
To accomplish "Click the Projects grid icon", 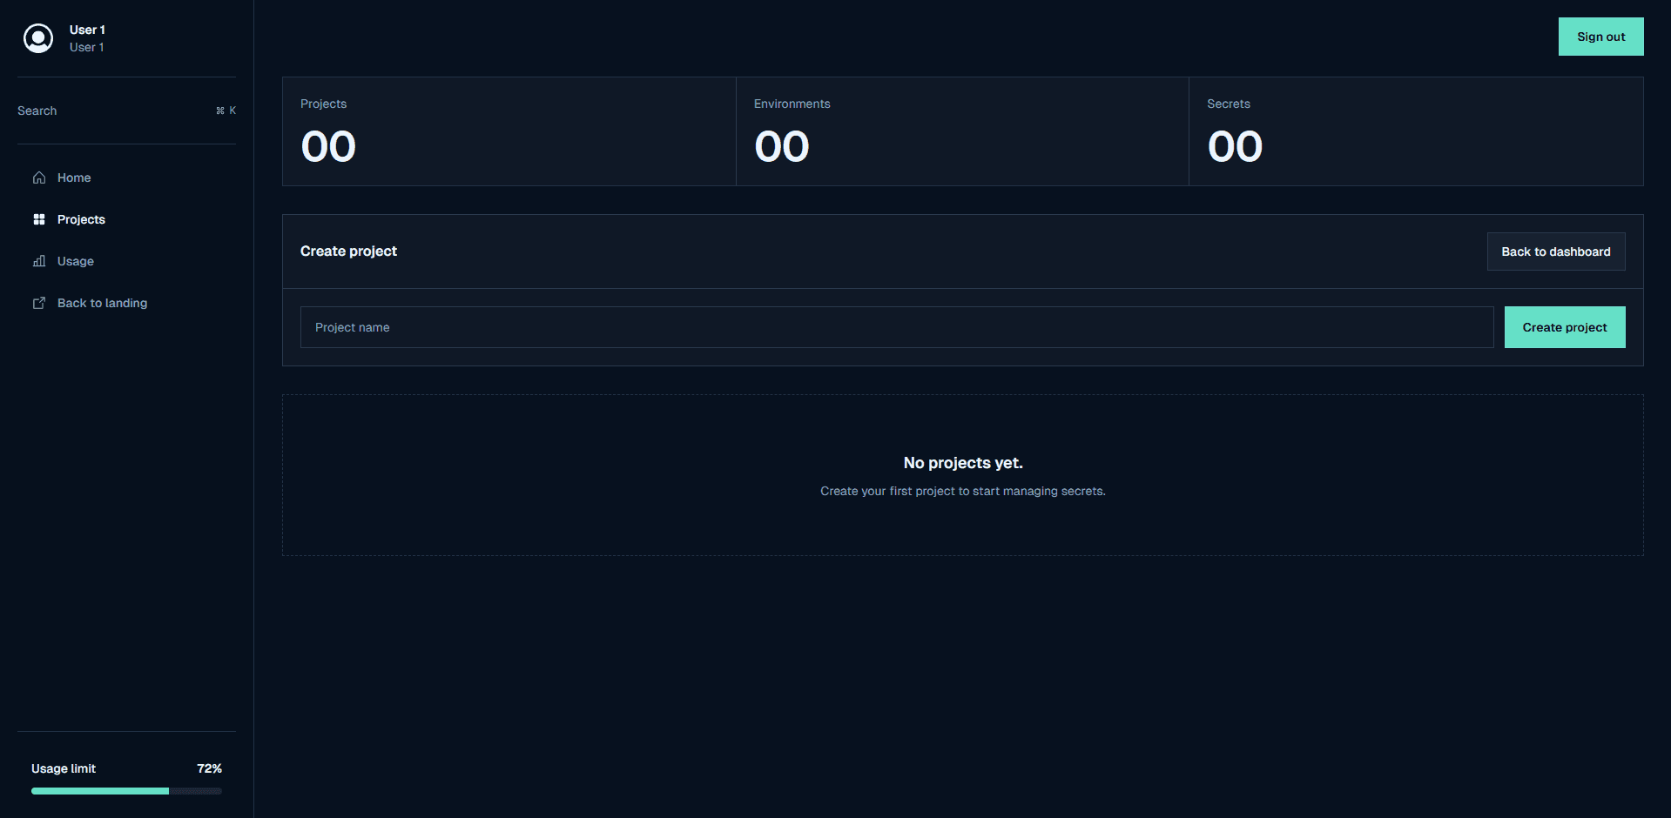I will click(x=39, y=219).
